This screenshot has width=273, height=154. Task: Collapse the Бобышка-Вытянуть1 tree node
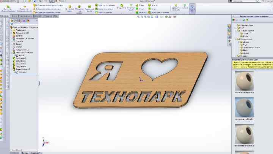11,52
